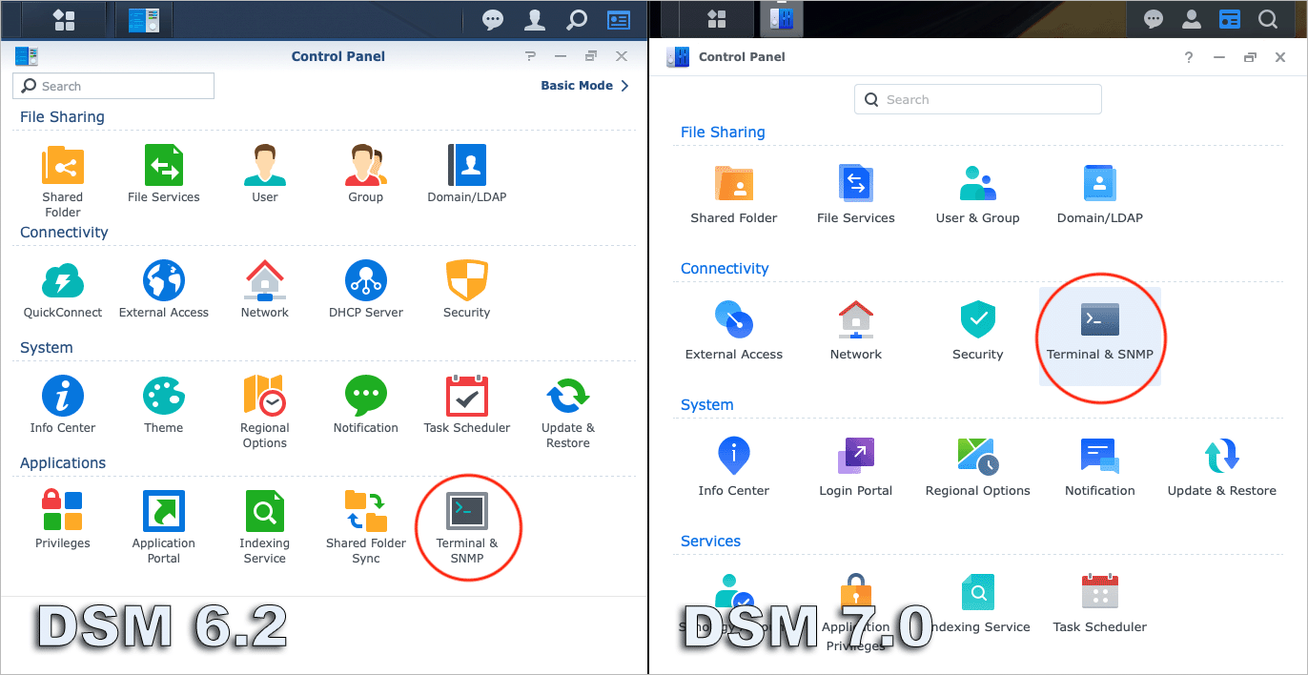Open Info Center in DSM 6.2 panel
This screenshot has width=1308, height=675.
coord(63,404)
